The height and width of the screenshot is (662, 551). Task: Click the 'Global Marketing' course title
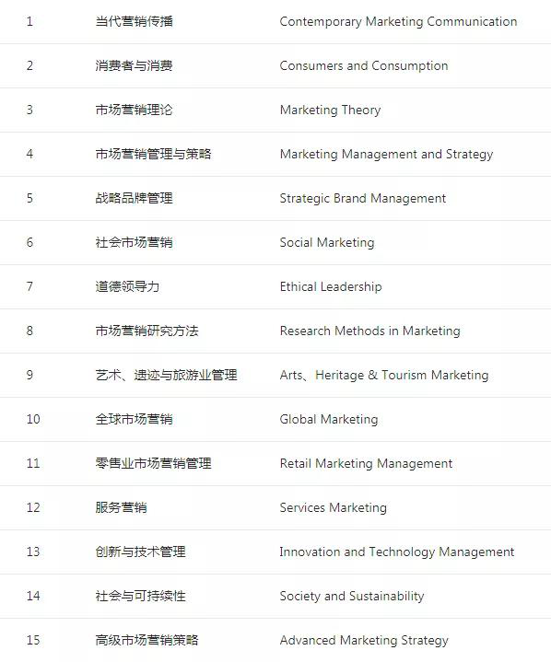328,420
